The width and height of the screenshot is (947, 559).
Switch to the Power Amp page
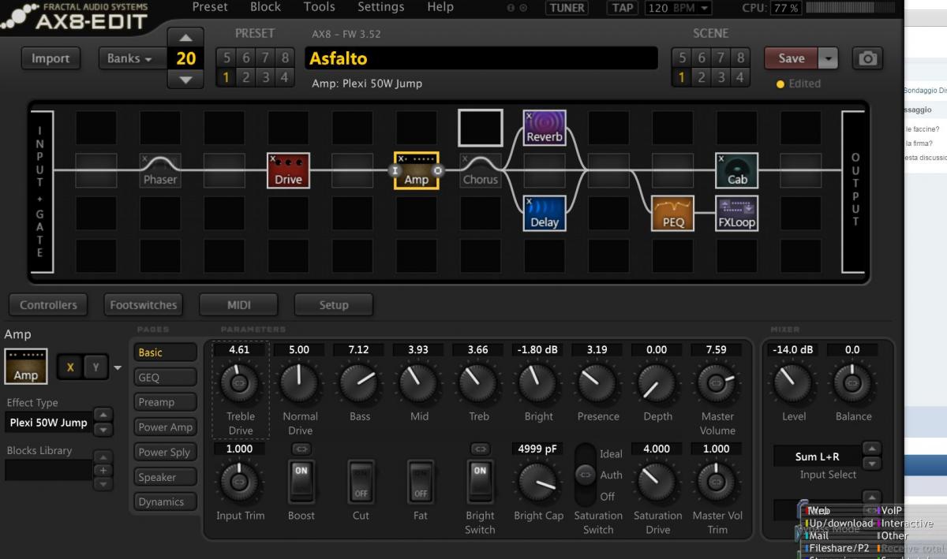point(165,427)
